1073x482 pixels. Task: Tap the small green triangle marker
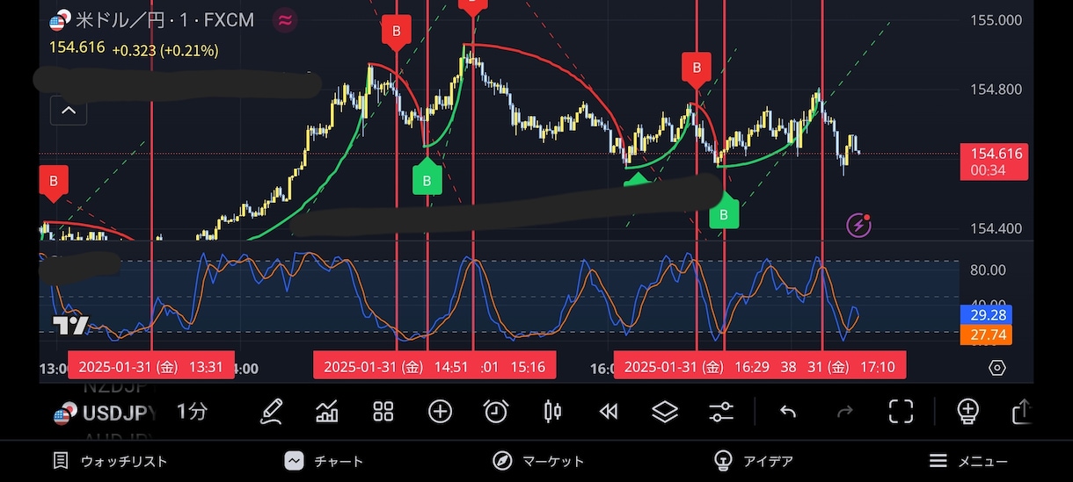click(637, 181)
